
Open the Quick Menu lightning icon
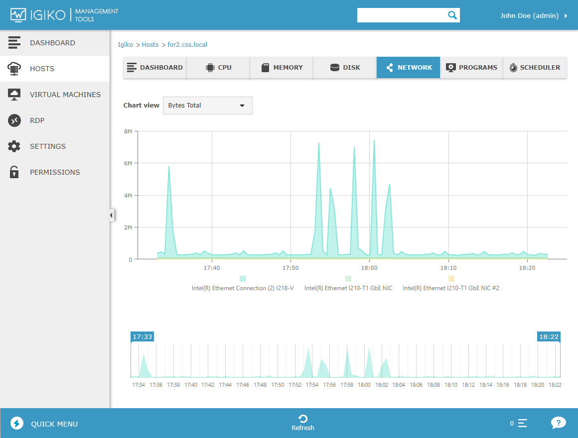(x=17, y=423)
